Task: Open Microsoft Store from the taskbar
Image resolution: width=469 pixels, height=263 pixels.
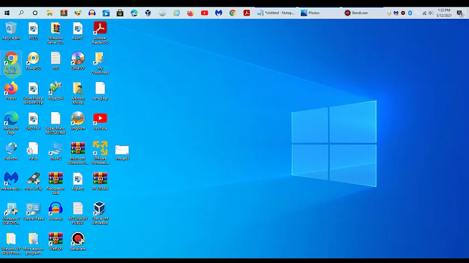Action: (120, 13)
